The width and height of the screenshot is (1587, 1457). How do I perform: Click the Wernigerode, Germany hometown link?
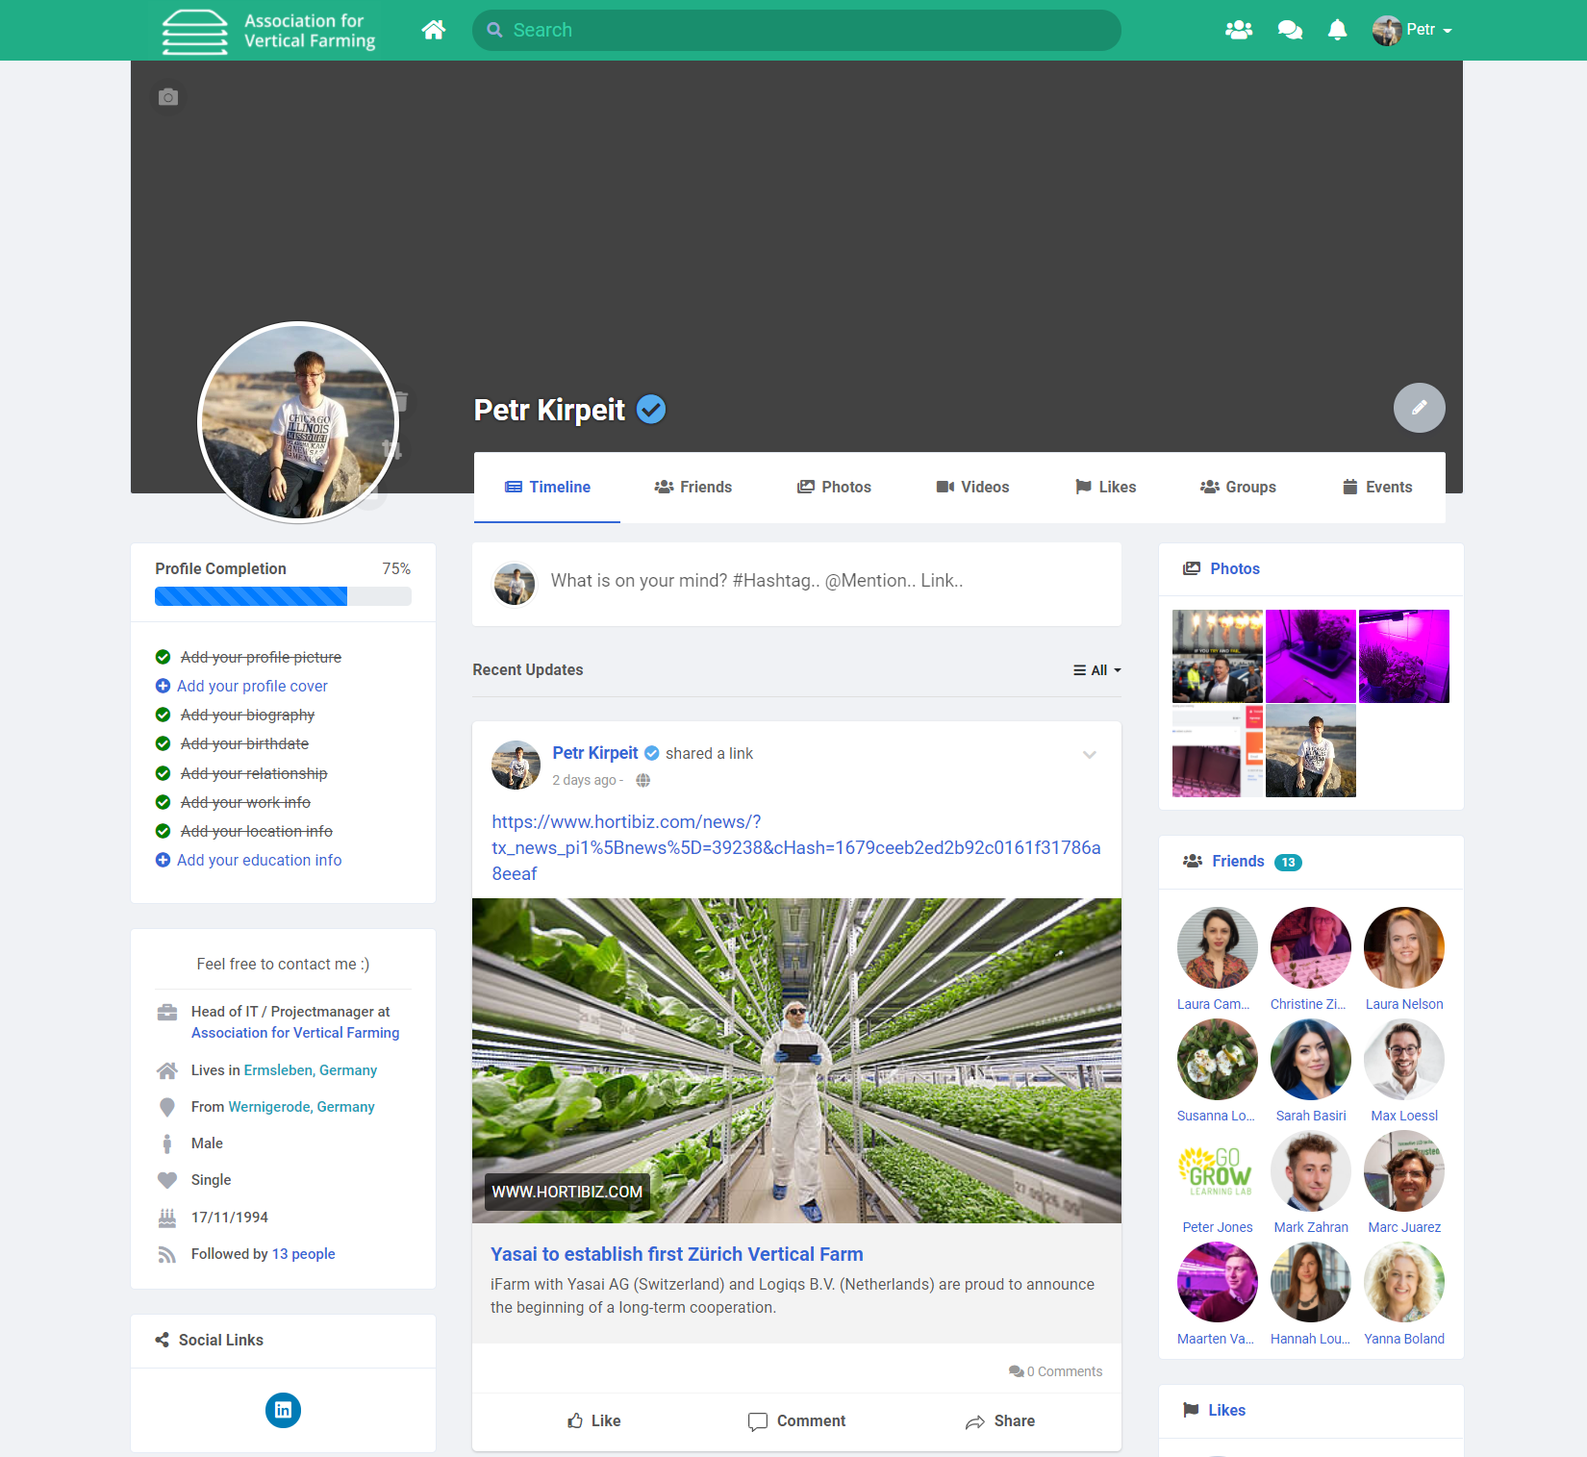pyautogui.click(x=301, y=1107)
